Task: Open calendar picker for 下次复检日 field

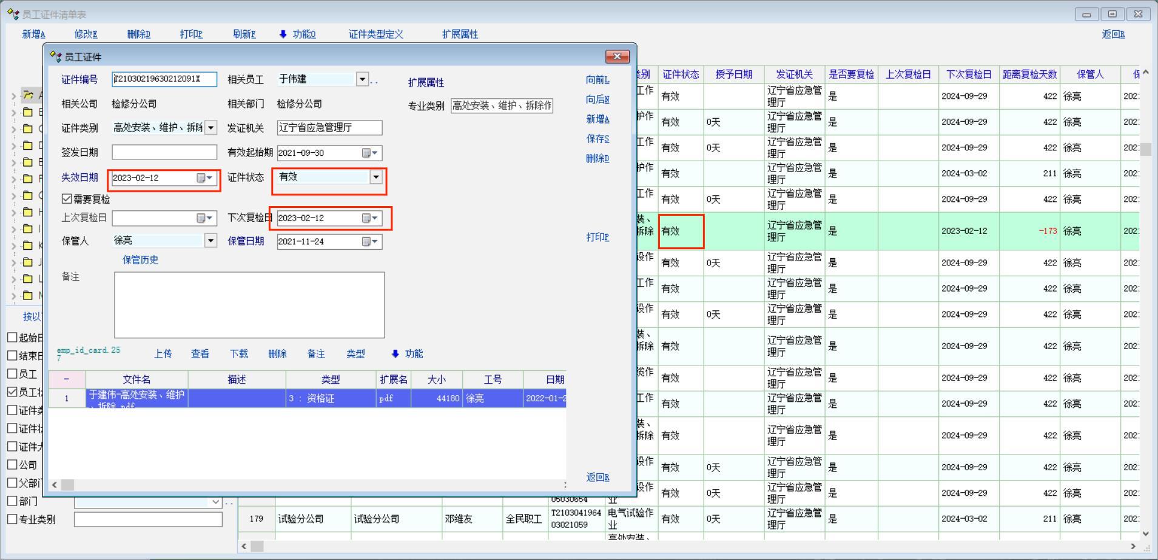Action: pos(370,218)
